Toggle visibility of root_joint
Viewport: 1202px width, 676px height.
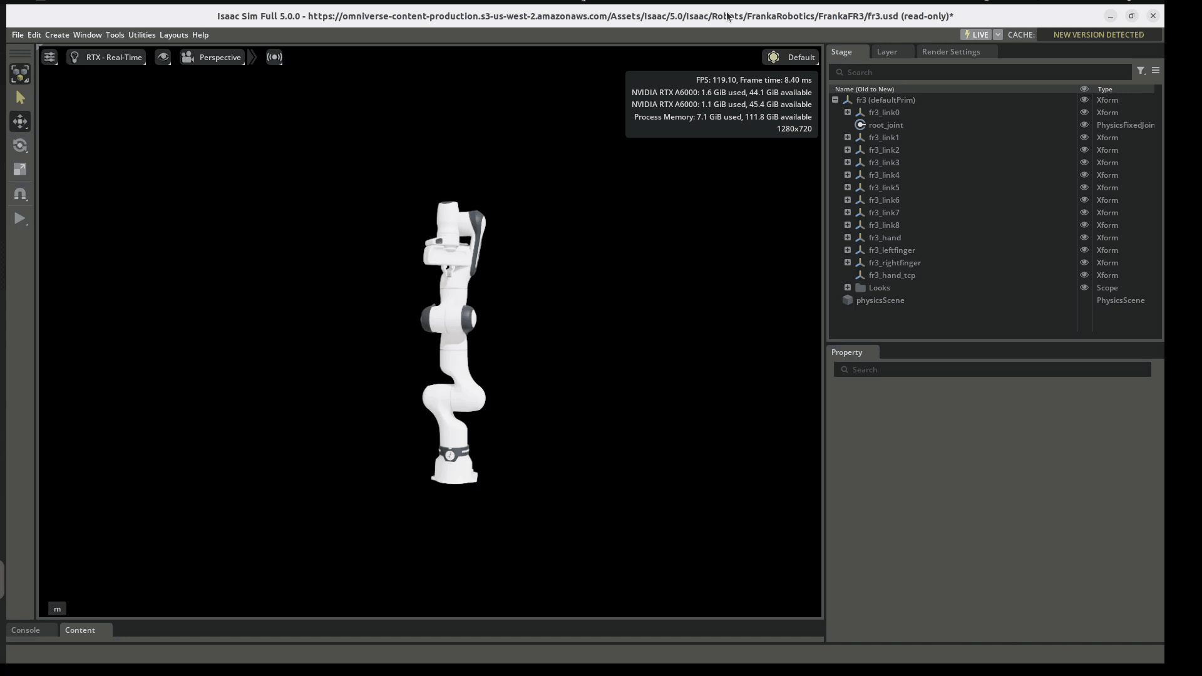[1084, 125]
